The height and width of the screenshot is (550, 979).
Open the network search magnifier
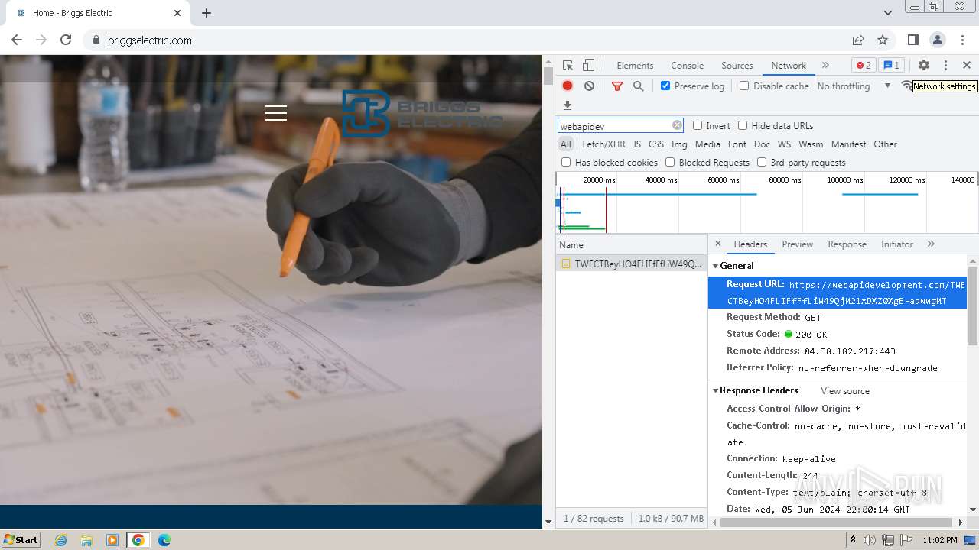point(639,86)
